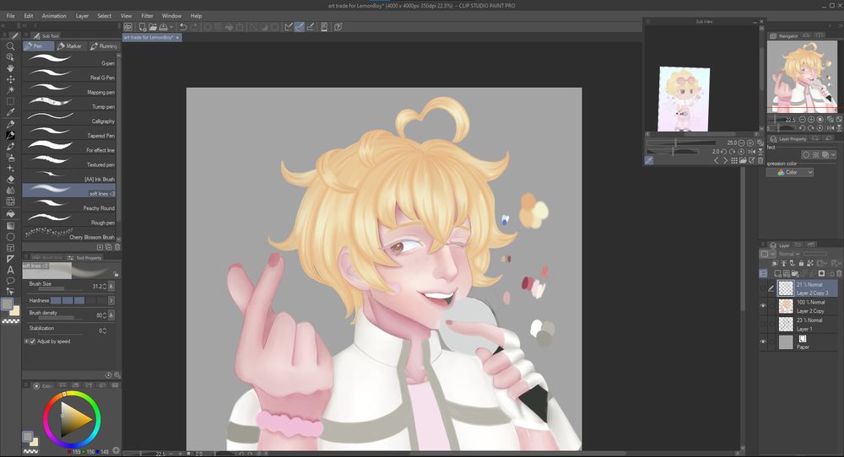Click the Save icon in command bar

coord(163,27)
